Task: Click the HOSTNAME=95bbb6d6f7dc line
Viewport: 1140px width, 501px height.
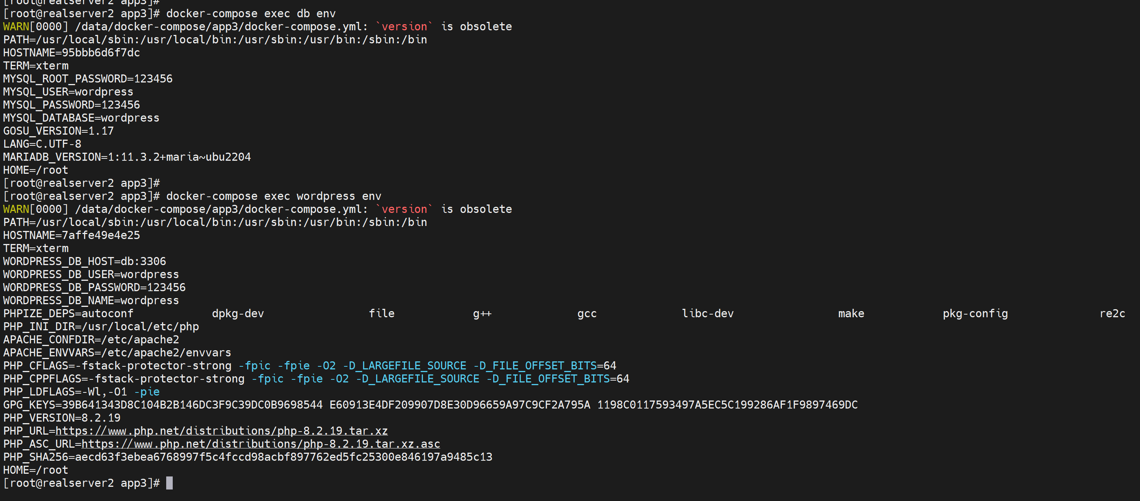Action: (71, 53)
